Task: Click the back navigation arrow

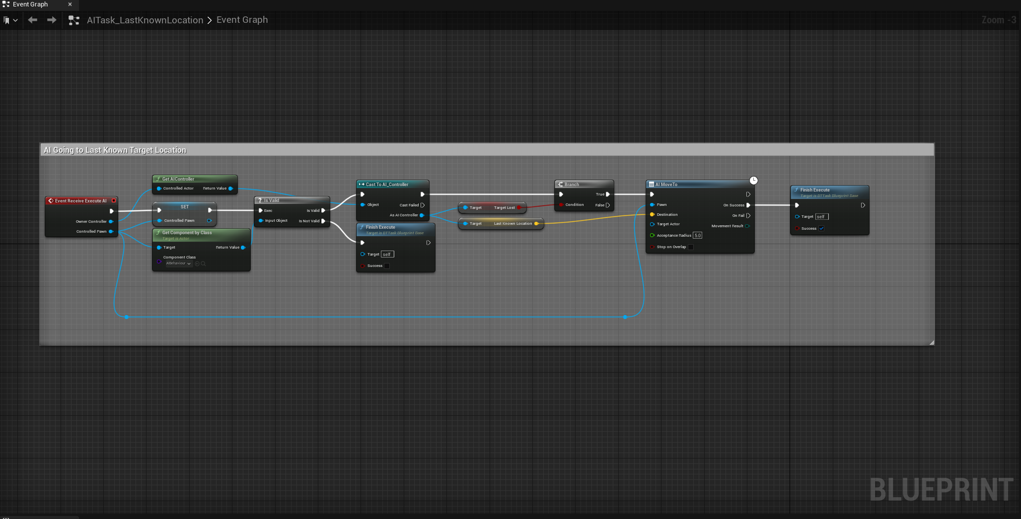Action: coord(32,20)
